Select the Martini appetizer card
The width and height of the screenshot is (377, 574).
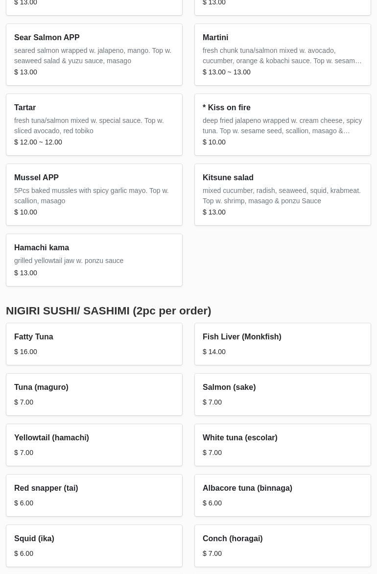pos(283,54)
